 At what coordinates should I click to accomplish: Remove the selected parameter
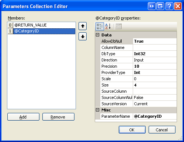[x=58, y=117]
